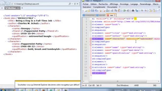Open the Encodage menu

pyautogui.click(x=124, y=4)
